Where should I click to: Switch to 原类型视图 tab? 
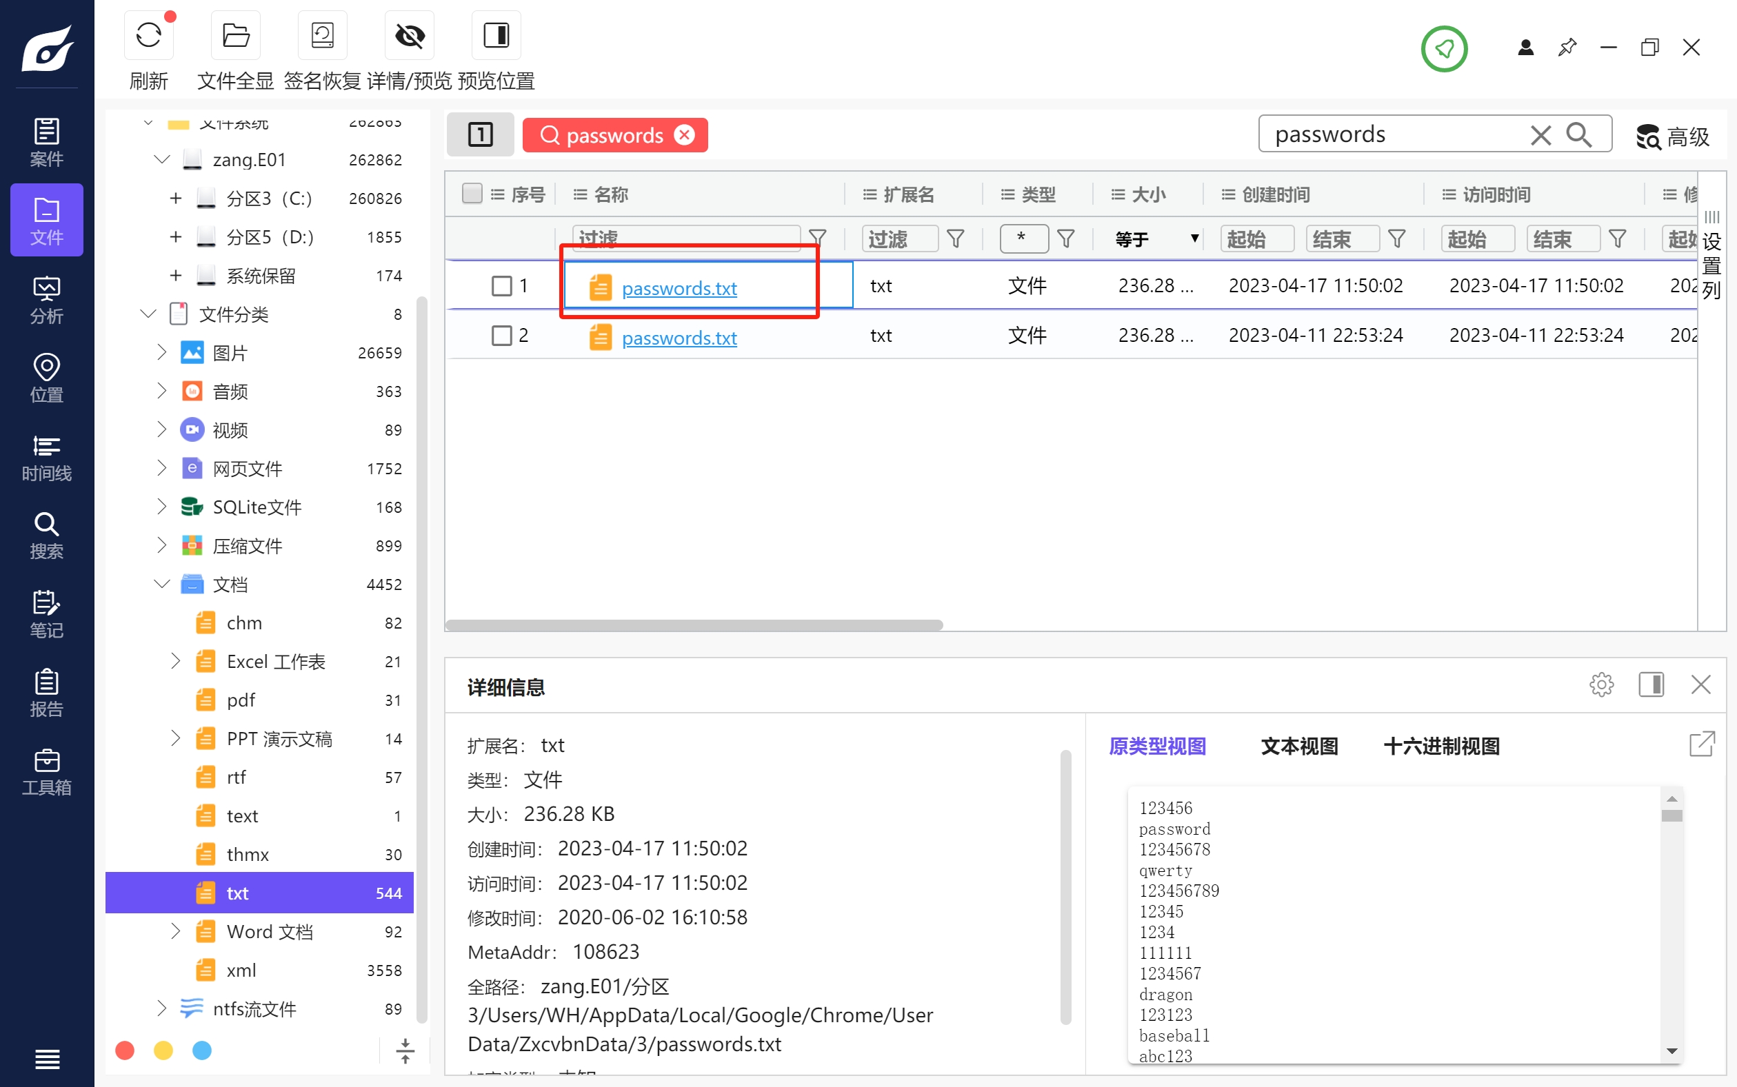pos(1157,746)
